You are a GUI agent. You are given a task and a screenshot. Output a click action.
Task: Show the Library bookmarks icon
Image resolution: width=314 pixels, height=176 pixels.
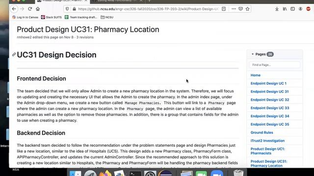tap(285, 9)
